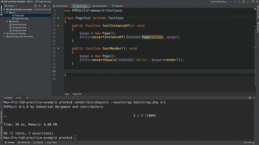Click the src breadcrumb in navigation bar
This screenshot has width=259, height=145.
pyautogui.click(x=30, y=2)
